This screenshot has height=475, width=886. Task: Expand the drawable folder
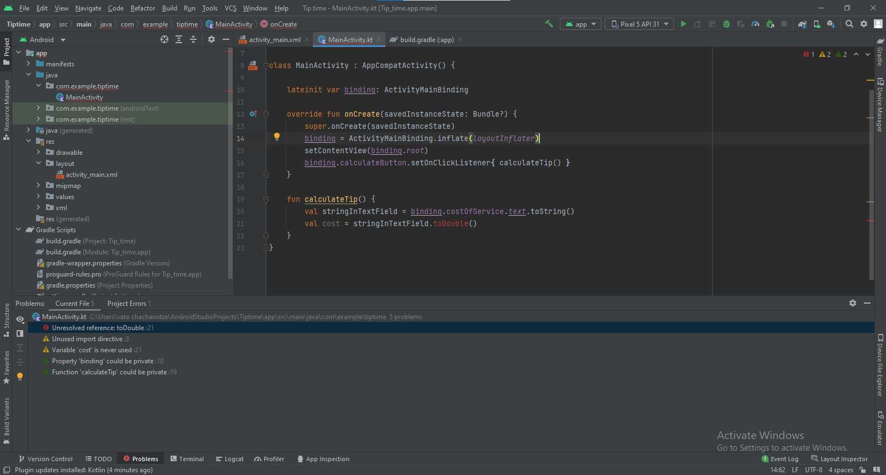coord(39,152)
